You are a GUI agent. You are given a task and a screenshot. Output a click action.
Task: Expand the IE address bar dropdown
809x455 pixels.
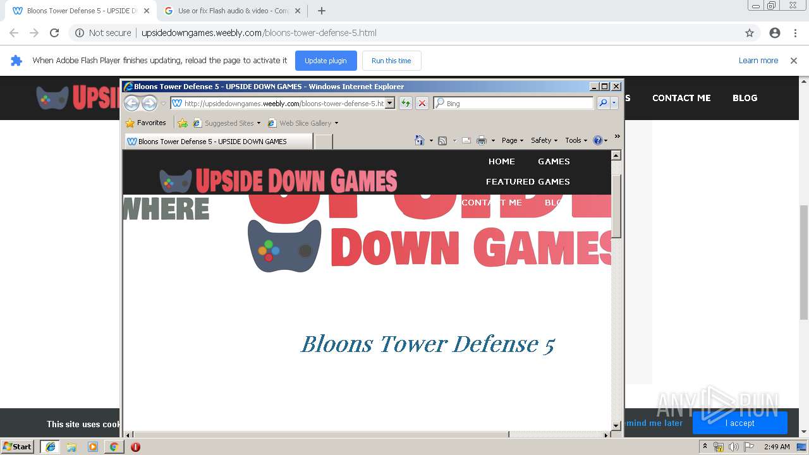point(390,103)
